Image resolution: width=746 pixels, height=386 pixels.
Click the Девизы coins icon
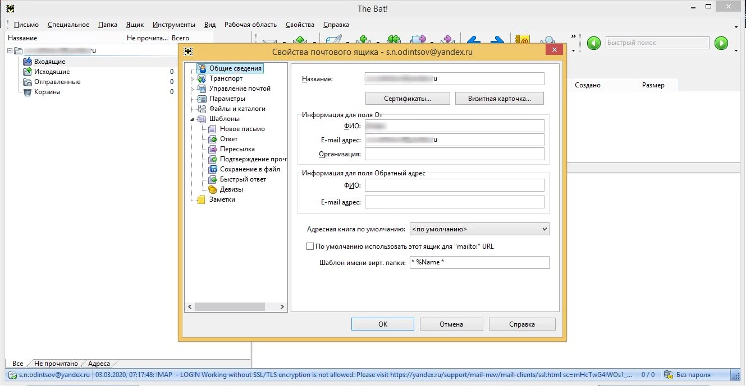click(213, 189)
